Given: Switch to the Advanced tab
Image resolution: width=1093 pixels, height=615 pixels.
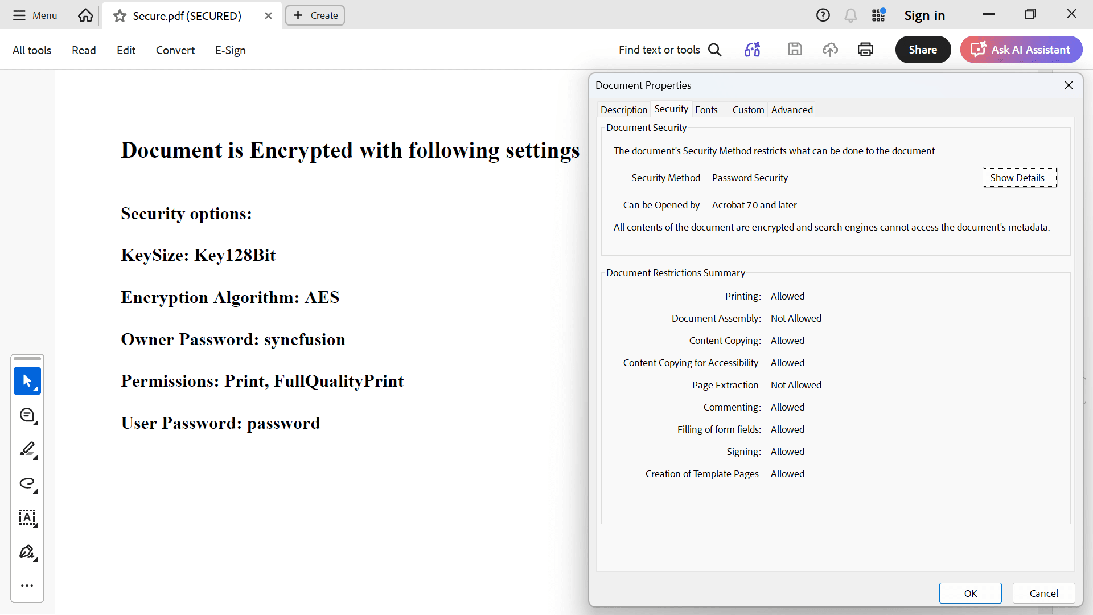Looking at the screenshot, I should [x=792, y=110].
